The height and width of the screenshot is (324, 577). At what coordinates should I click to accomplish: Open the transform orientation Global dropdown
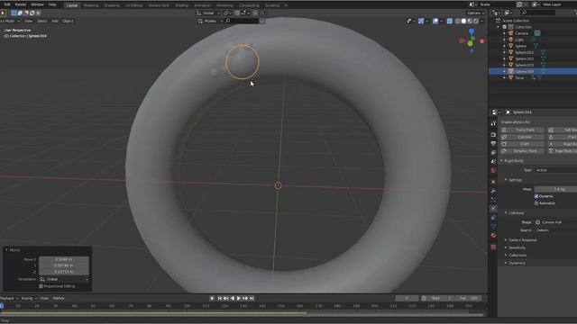208,13
